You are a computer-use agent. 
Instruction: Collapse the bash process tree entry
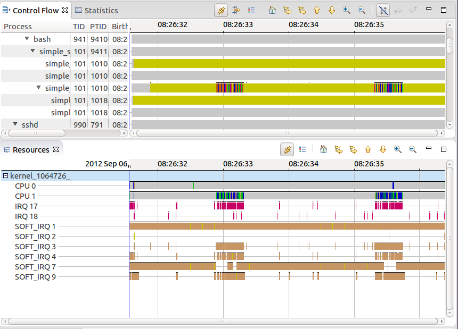tap(26, 39)
